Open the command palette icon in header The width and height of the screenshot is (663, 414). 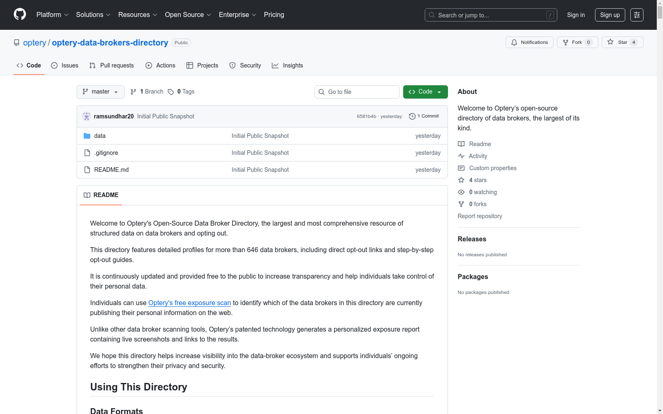coord(637,15)
